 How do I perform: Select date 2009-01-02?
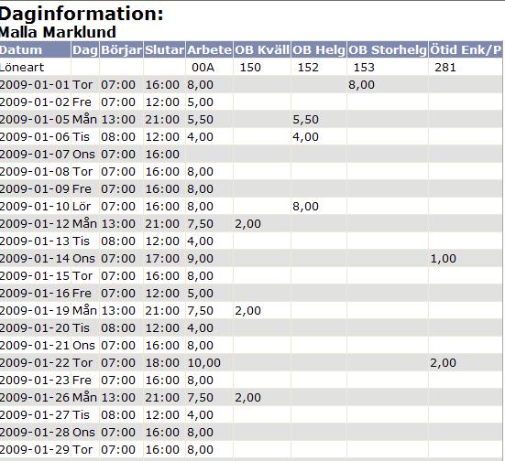pyautogui.click(x=35, y=102)
